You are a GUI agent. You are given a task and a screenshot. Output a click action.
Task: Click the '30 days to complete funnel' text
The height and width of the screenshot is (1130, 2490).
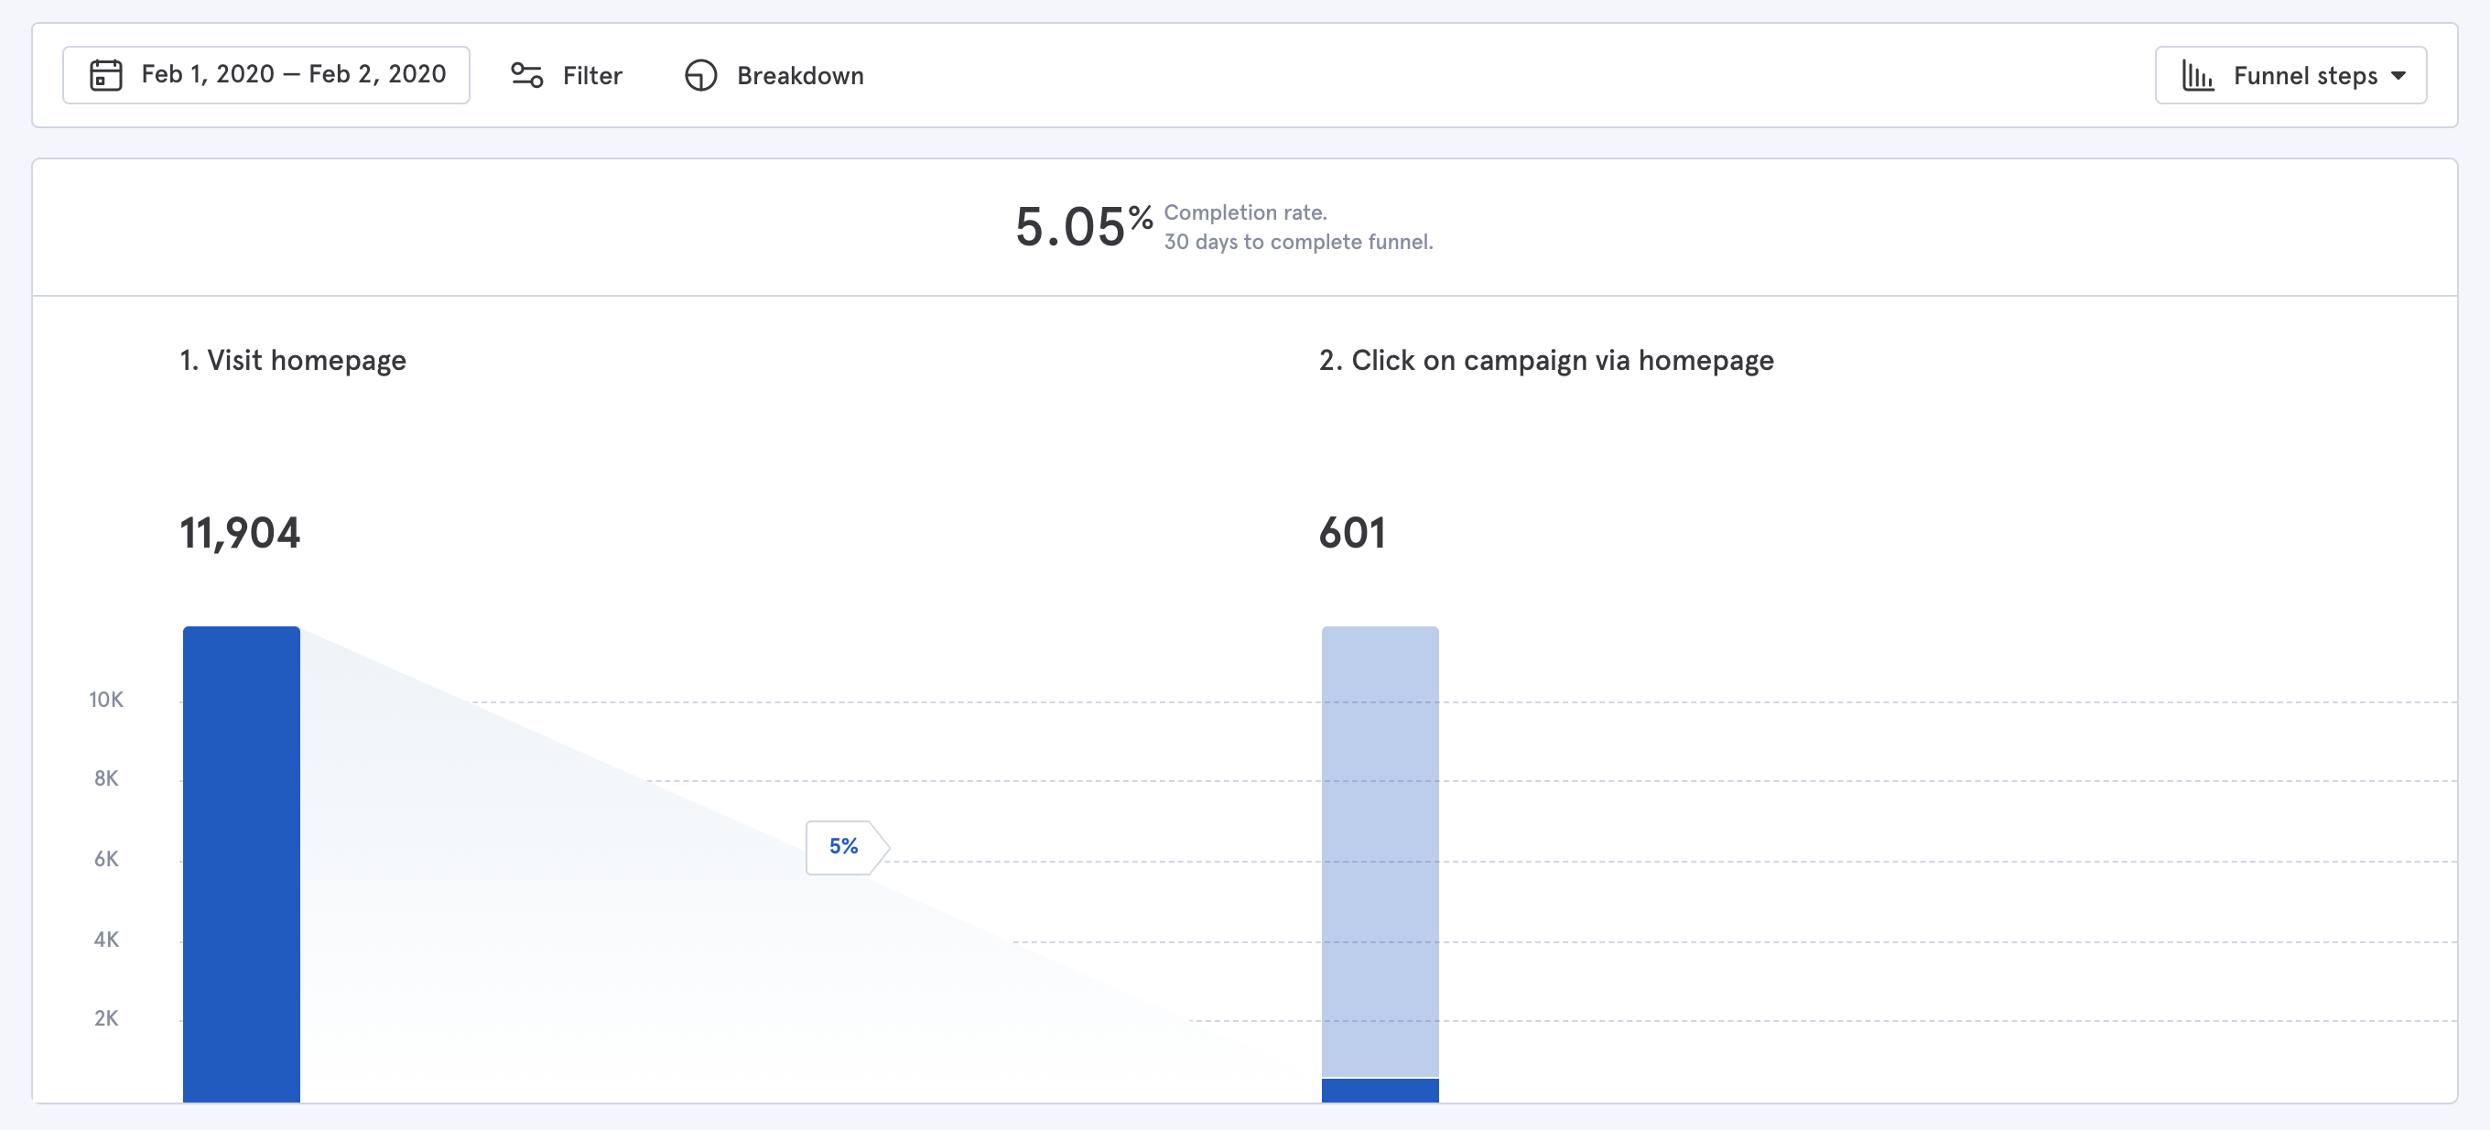pyautogui.click(x=1297, y=242)
